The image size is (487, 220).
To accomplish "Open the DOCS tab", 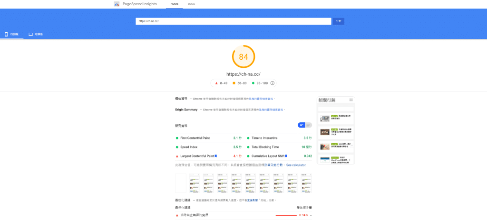I will pyautogui.click(x=191, y=4).
